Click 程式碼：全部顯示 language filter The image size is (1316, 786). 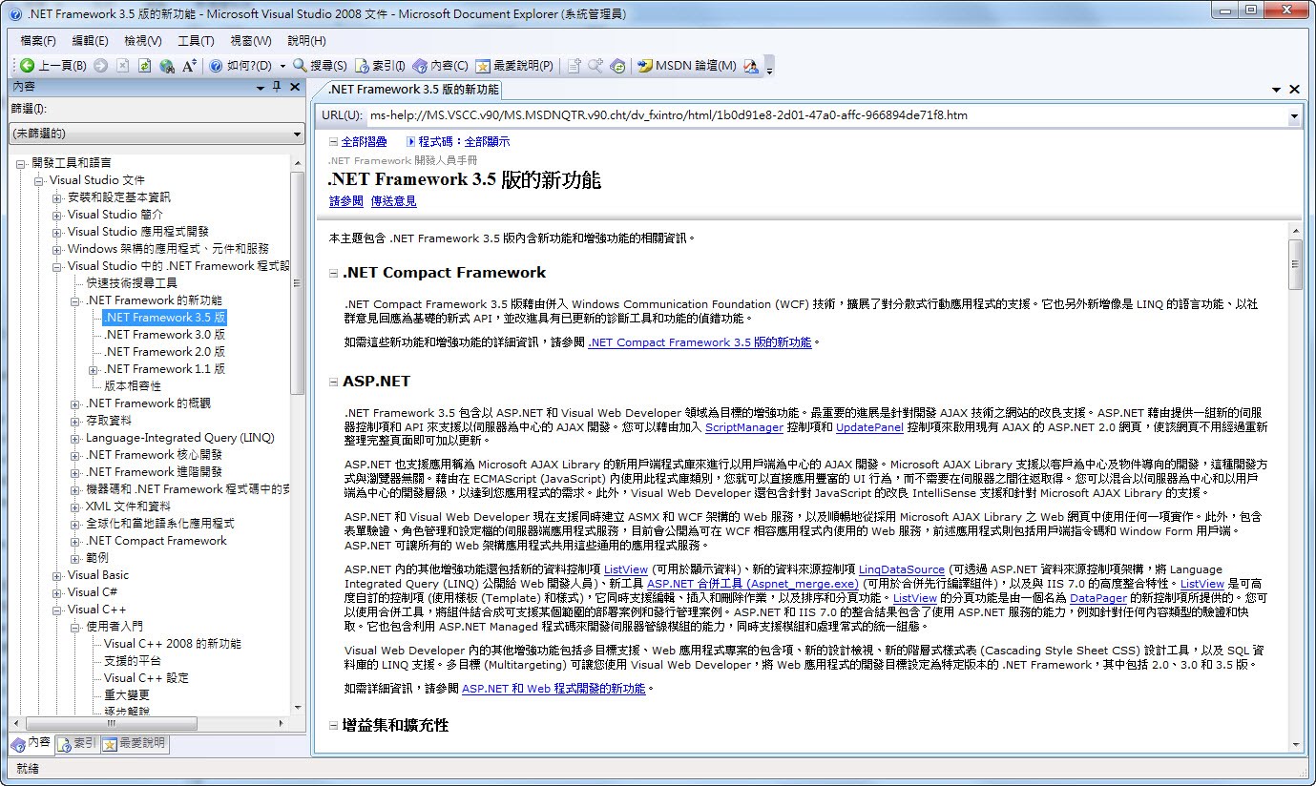[x=458, y=142]
